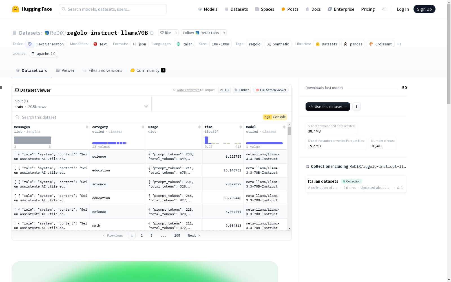Show more libraries with +1
Viewport: 451px width, 282px height.
coord(399,44)
